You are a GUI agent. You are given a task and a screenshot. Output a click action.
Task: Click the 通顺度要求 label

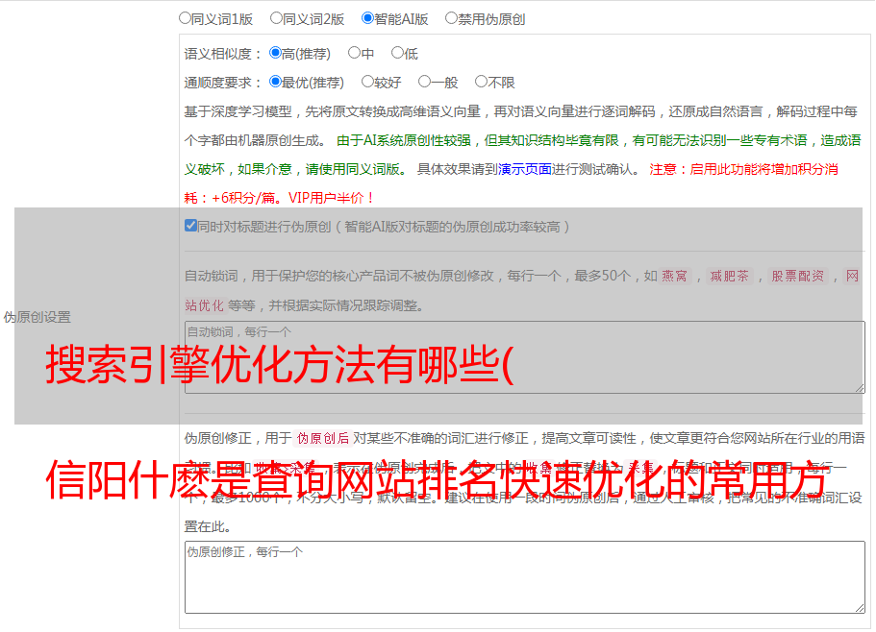(222, 84)
